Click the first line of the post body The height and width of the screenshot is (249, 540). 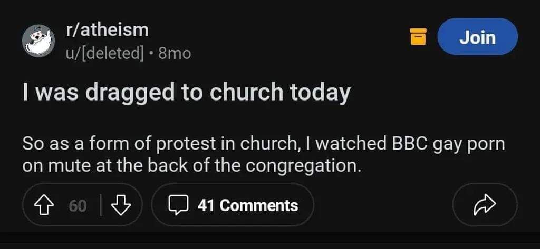point(264,144)
